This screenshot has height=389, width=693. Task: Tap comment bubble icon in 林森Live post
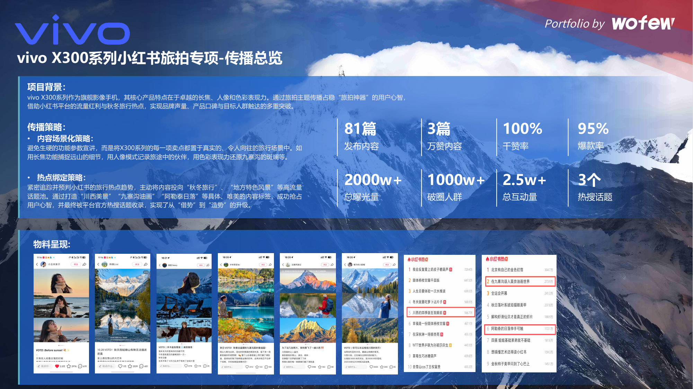[141, 366]
